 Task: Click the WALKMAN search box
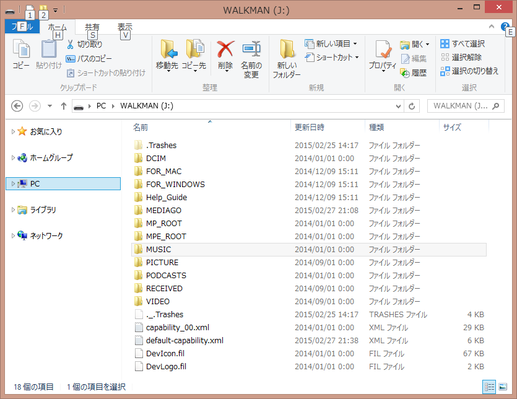(466, 107)
